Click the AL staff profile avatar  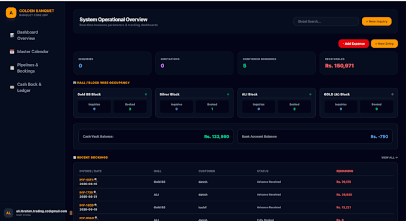tap(8, 213)
